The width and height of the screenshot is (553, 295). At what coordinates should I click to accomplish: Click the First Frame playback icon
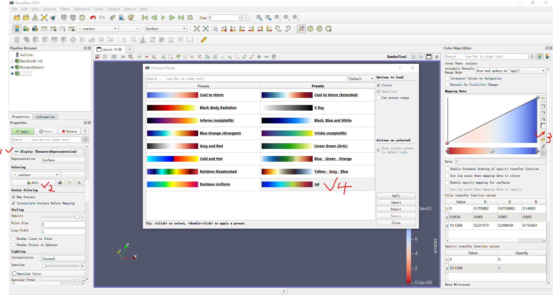pyautogui.click(x=145, y=18)
